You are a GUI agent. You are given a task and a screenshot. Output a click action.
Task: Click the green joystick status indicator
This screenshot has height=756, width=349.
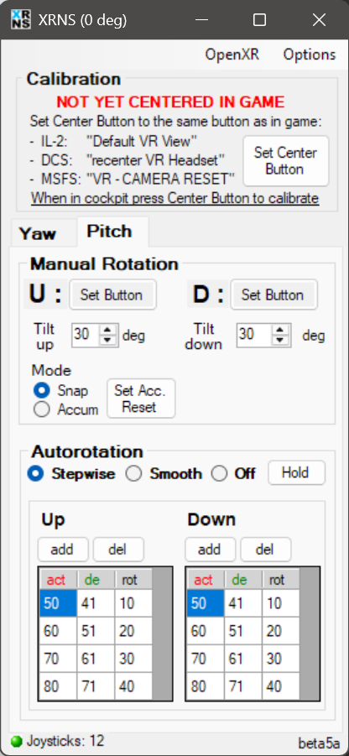point(17,741)
